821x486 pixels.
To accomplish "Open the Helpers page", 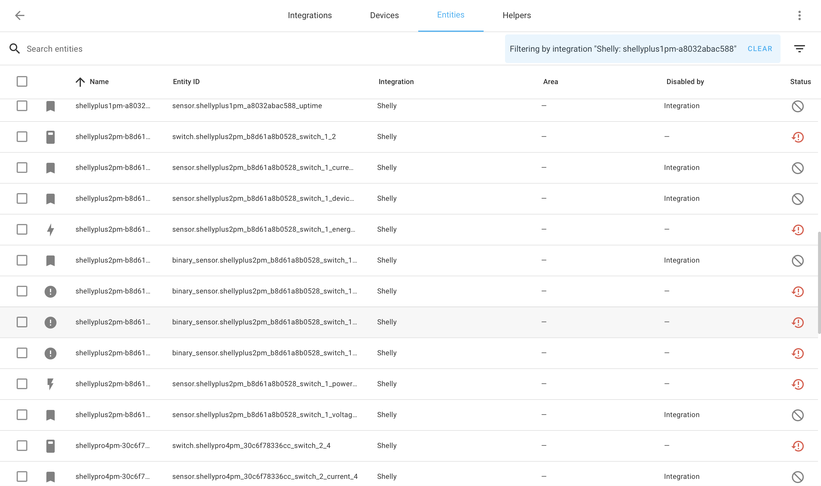I will (x=516, y=15).
